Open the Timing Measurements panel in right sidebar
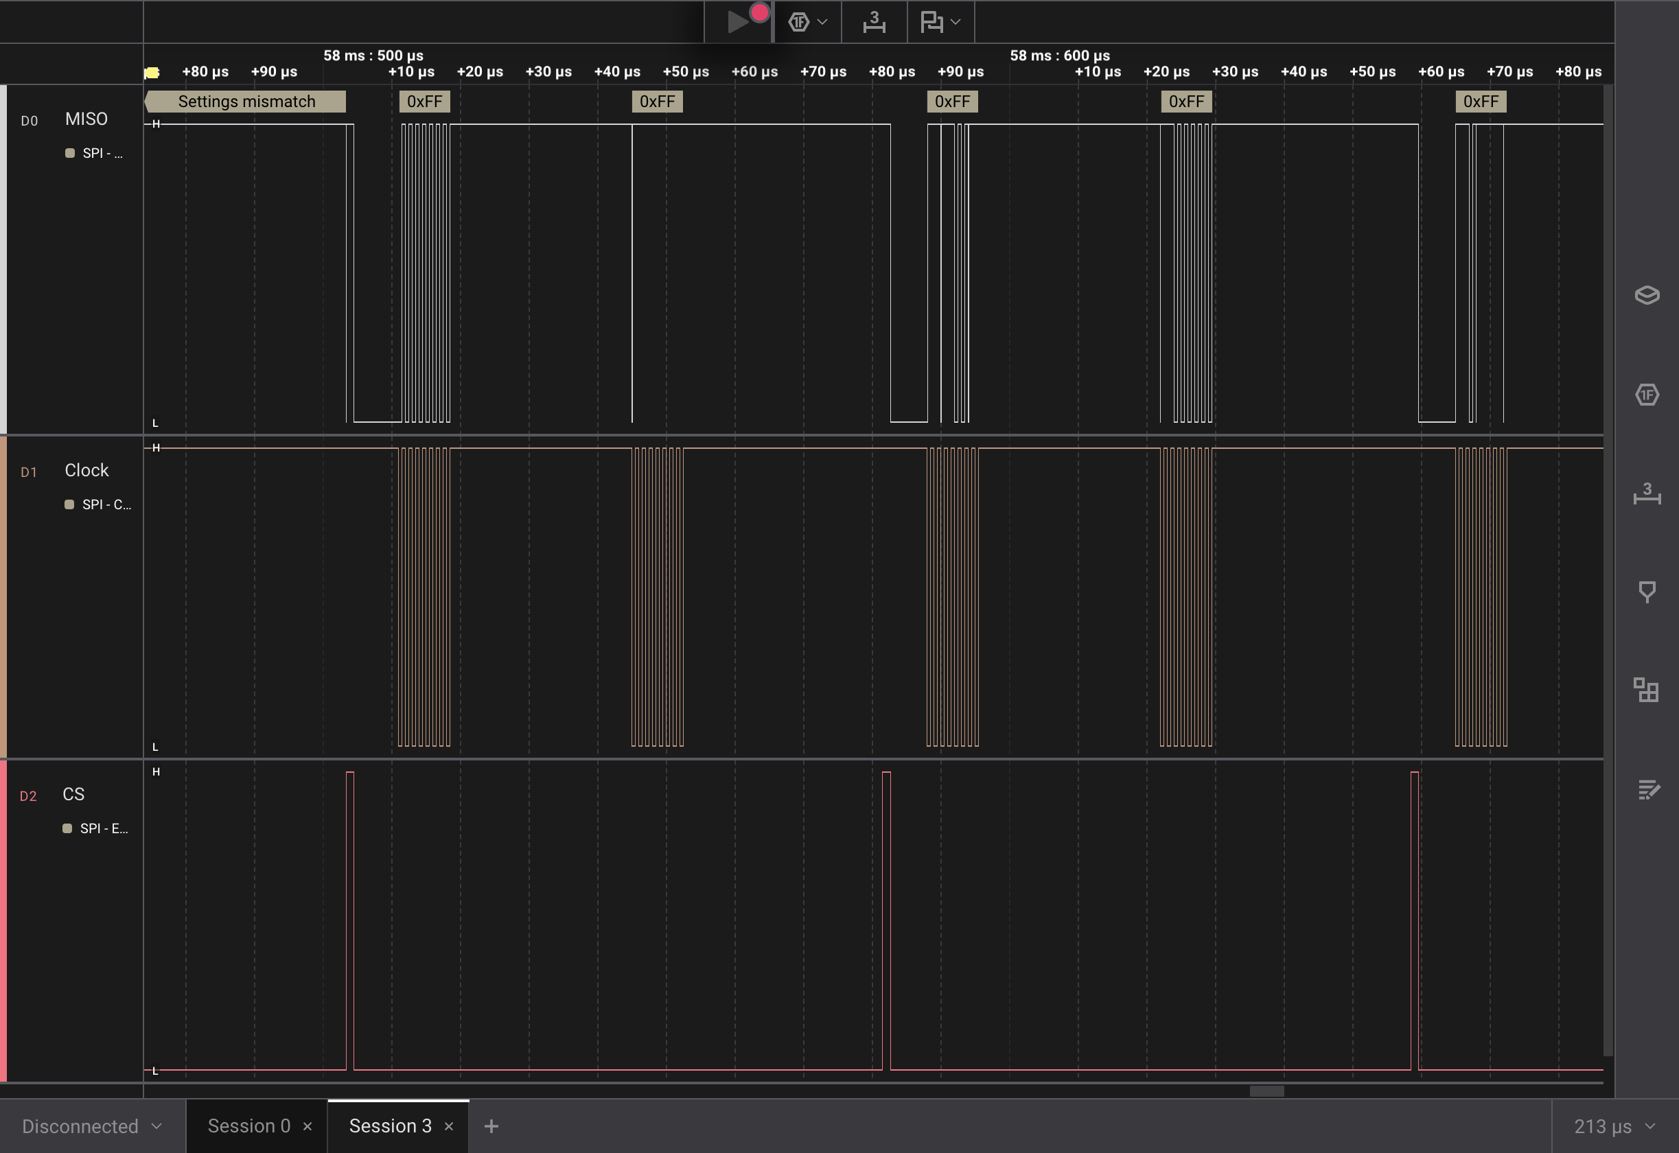The image size is (1679, 1153). pos(1647,494)
